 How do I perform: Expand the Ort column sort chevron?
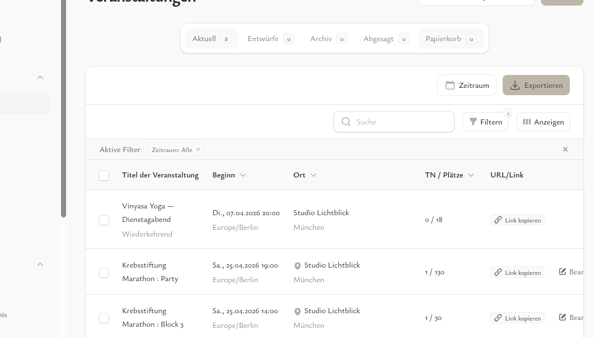[x=313, y=175]
